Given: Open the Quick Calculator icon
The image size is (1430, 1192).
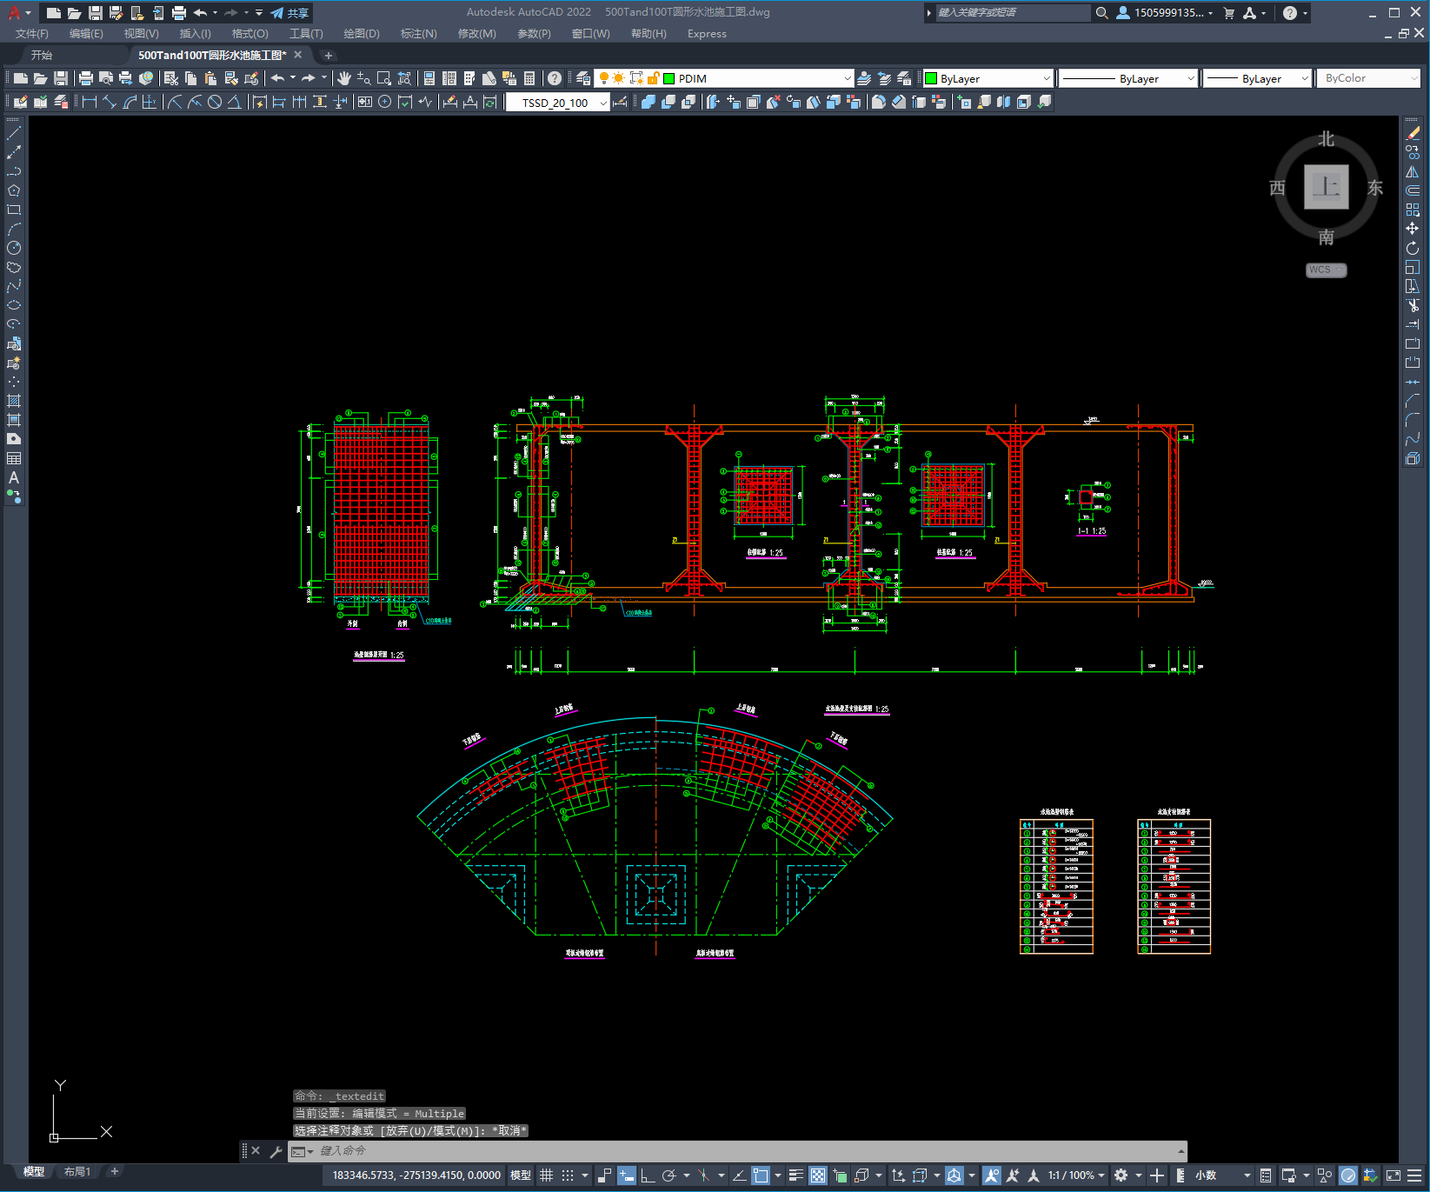Looking at the screenshot, I should coord(529,78).
